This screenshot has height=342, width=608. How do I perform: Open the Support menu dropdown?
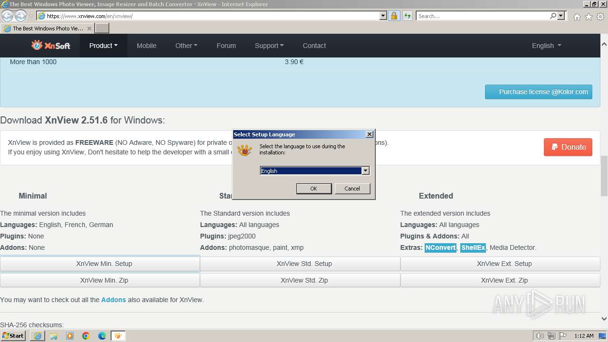tap(269, 46)
